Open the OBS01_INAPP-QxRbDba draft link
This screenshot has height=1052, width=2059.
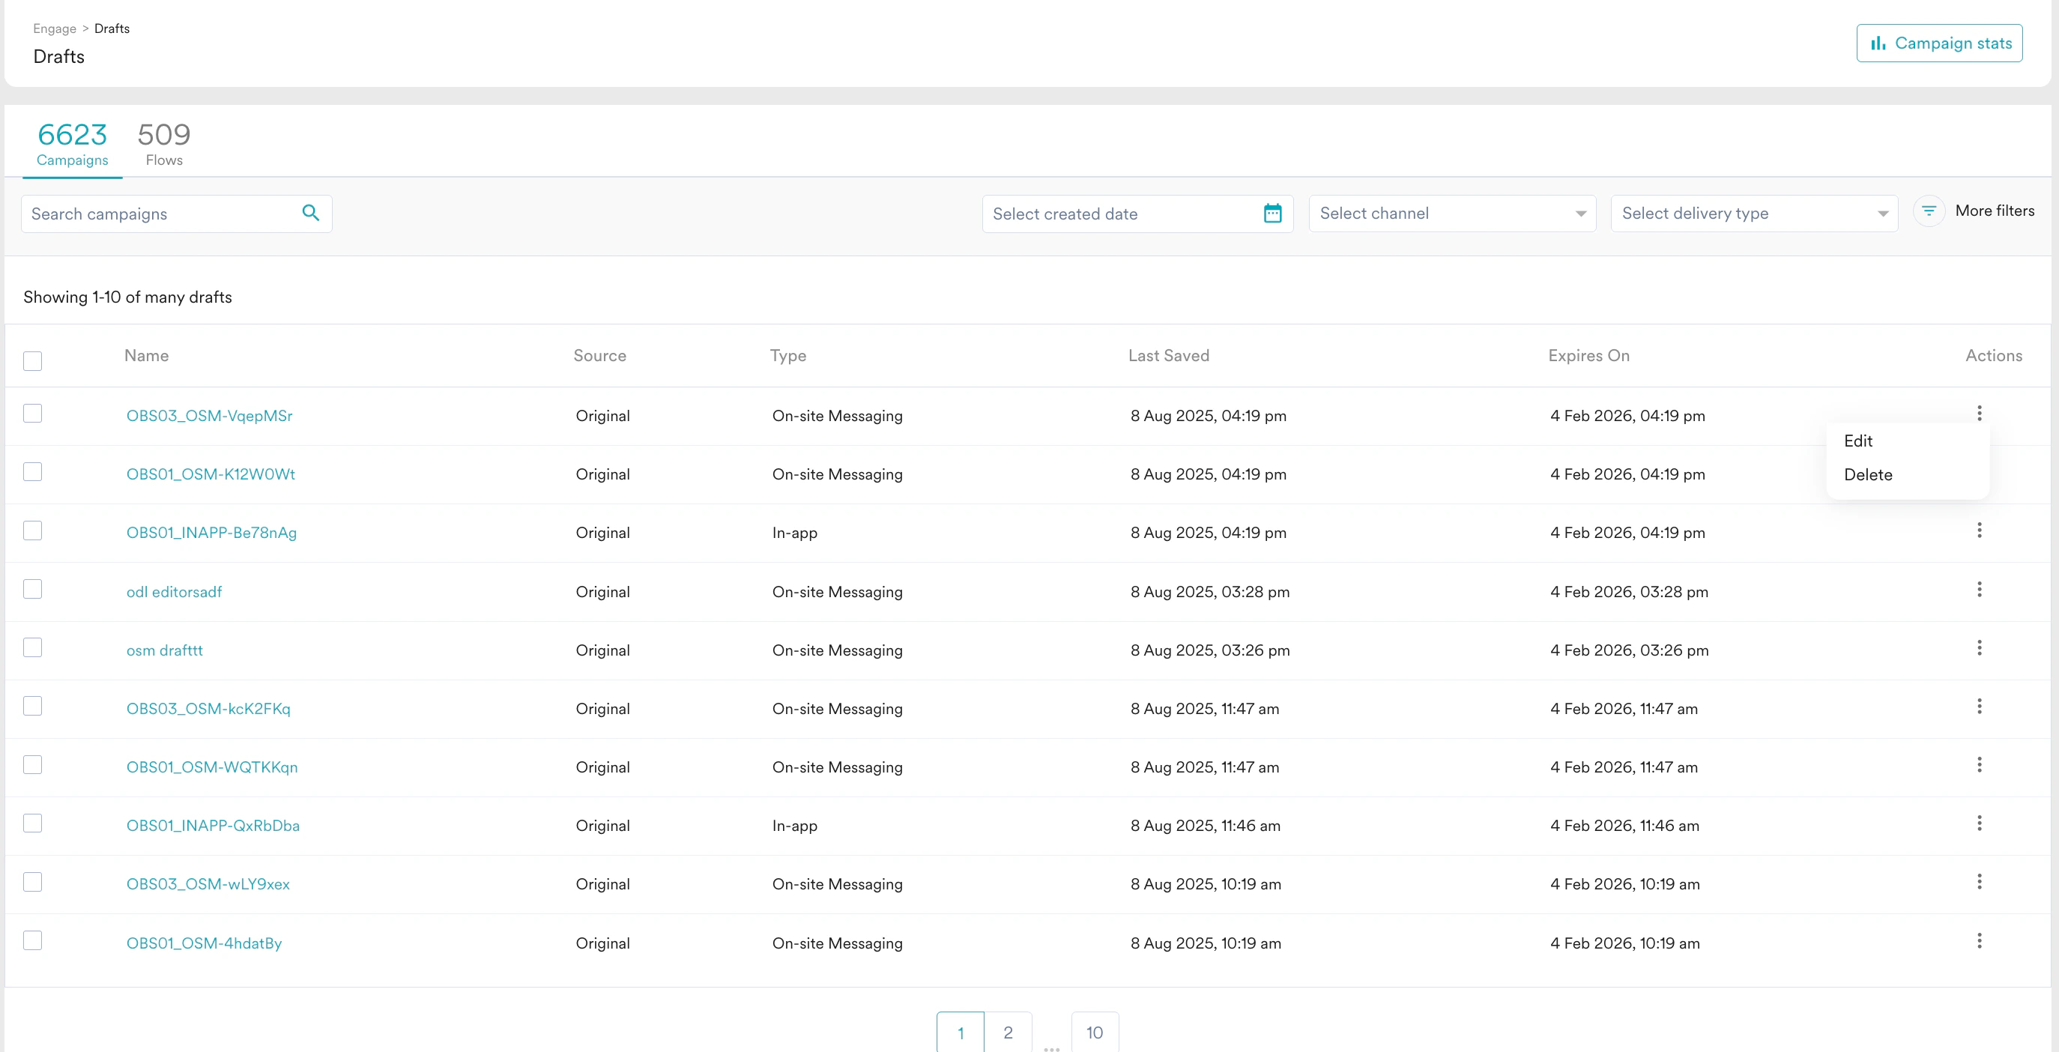pos(213,826)
